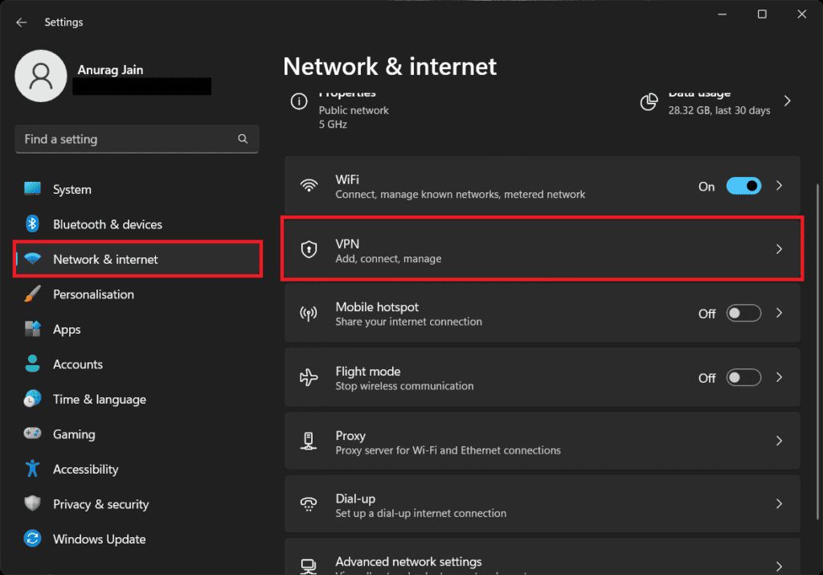This screenshot has width=823, height=575.
Task: Select the Mobile hotspot antenna icon
Action: (x=309, y=313)
